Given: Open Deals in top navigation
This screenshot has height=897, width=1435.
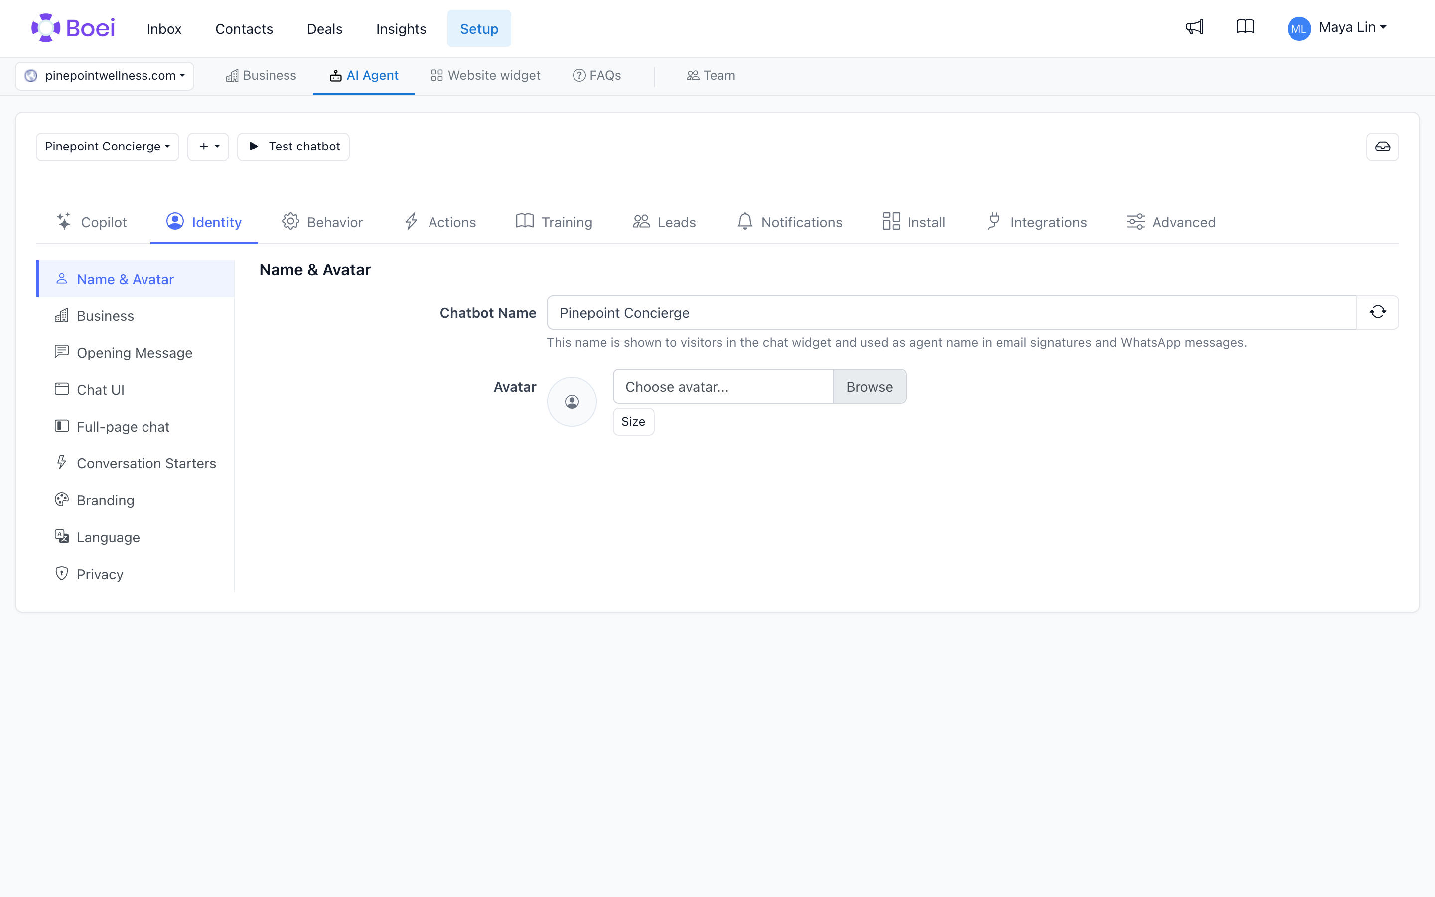Looking at the screenshot, I should click(x=324, y=28).
